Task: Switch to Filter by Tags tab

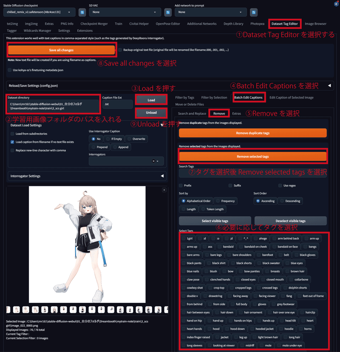Action: 185,97
